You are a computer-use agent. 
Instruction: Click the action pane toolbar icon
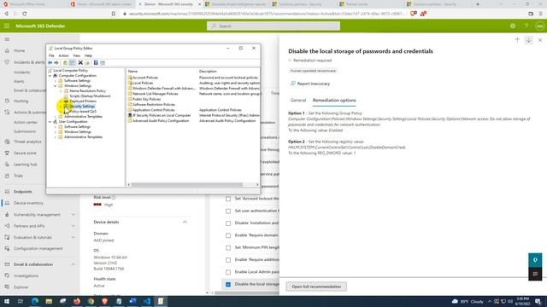click(103, 62)
